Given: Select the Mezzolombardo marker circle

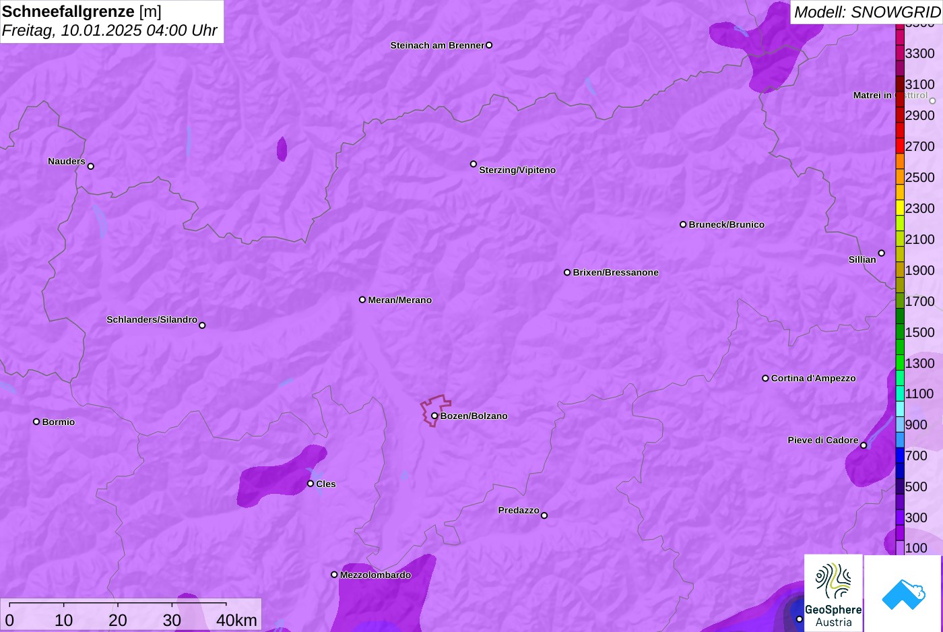Looking at the screenshot, I should [334, 575].
